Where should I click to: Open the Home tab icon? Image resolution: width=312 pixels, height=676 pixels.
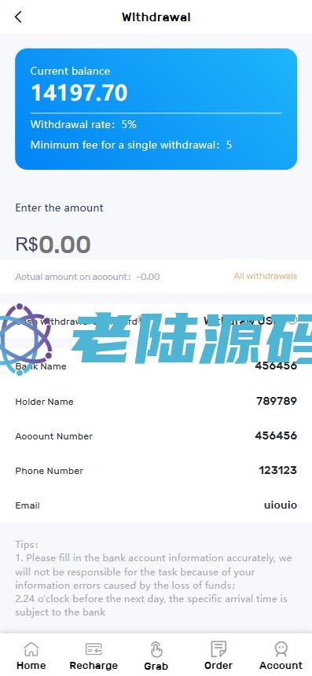31,648
